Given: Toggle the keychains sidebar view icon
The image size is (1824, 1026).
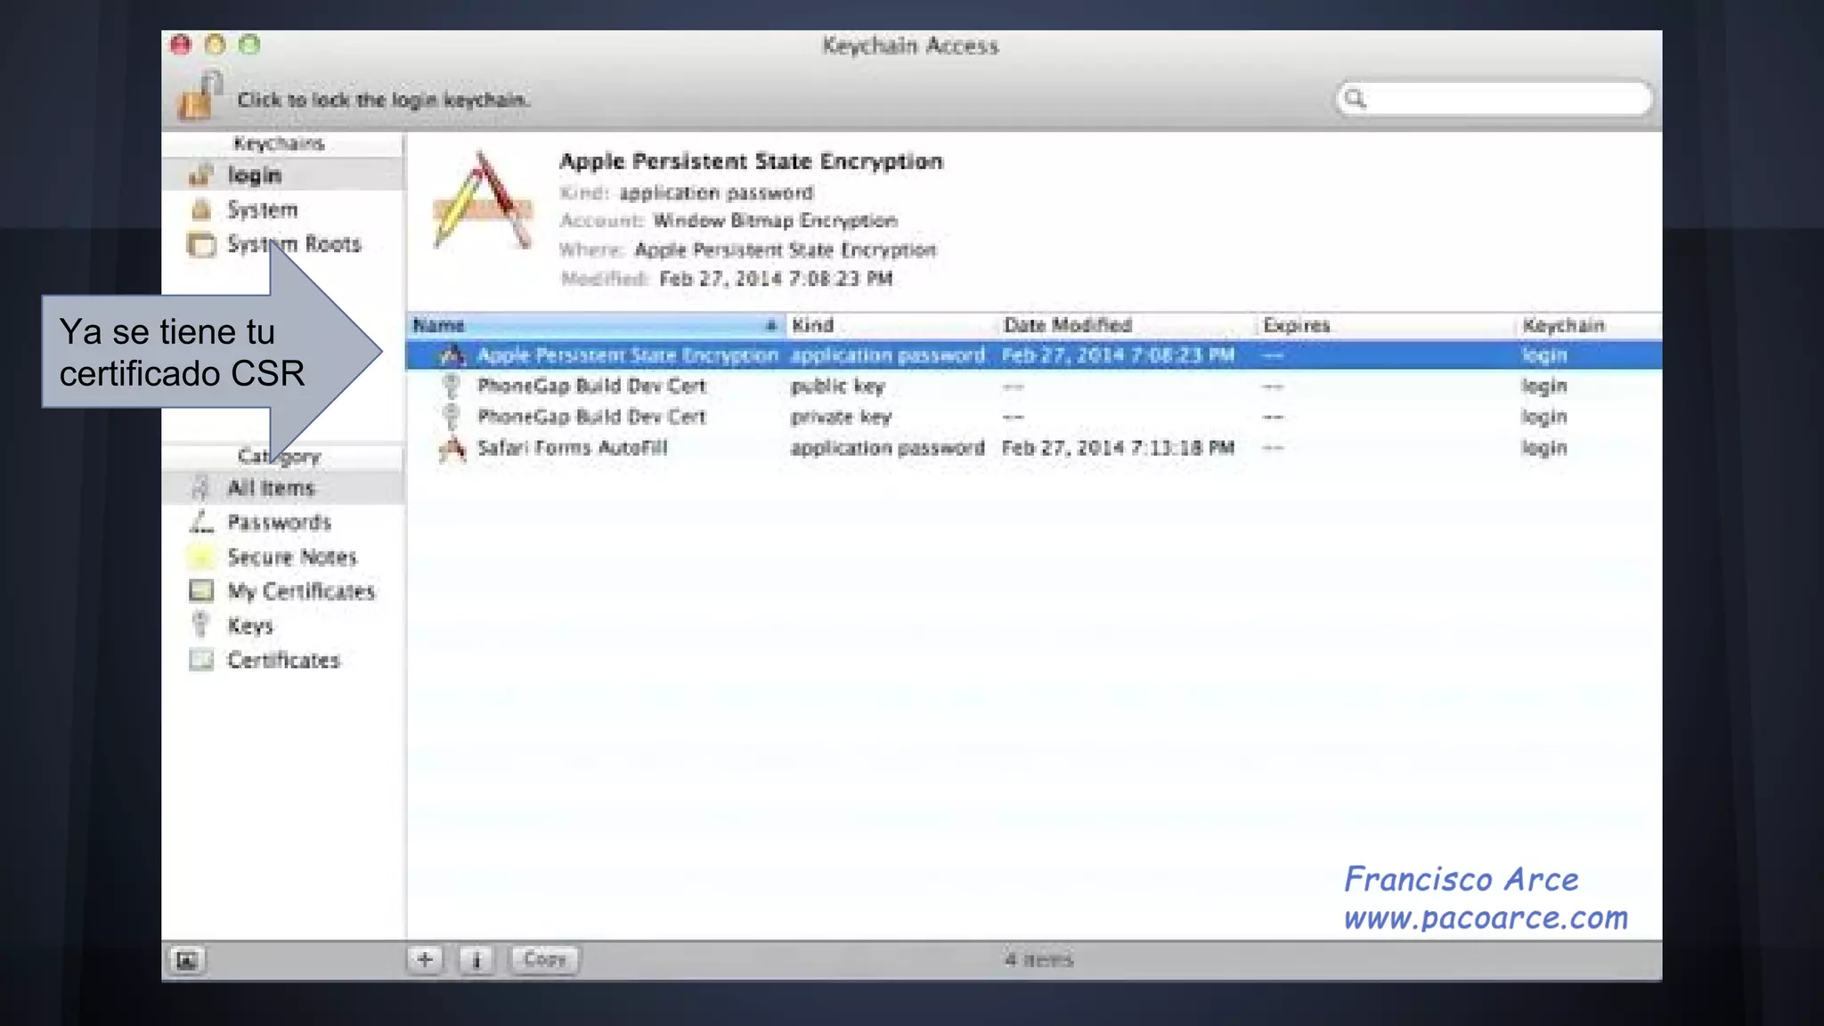Looking at the screenshot, I should pos(187,960).
